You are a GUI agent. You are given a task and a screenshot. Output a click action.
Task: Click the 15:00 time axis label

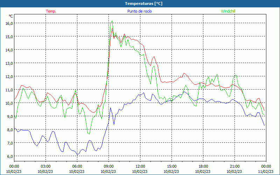[x=171, y=167]
